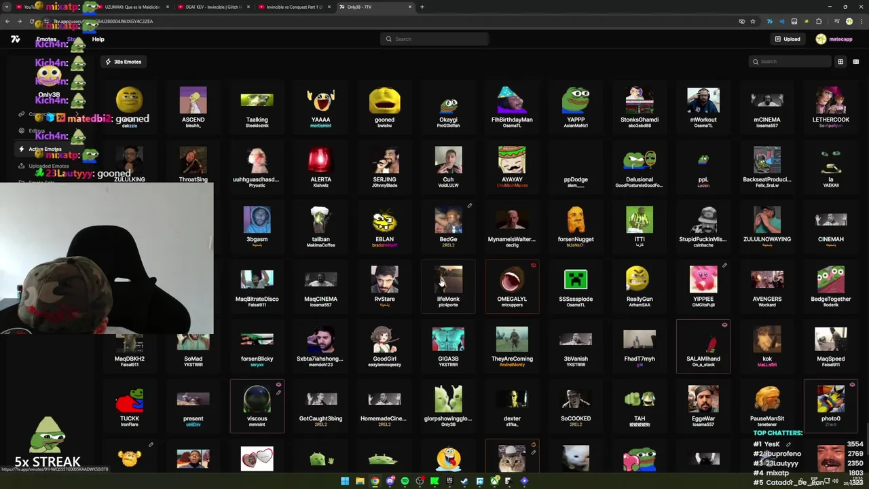The image size is (869, 489).
Task: Open Active Emotes in the sidebar
Action: click(x=45, y=149)
